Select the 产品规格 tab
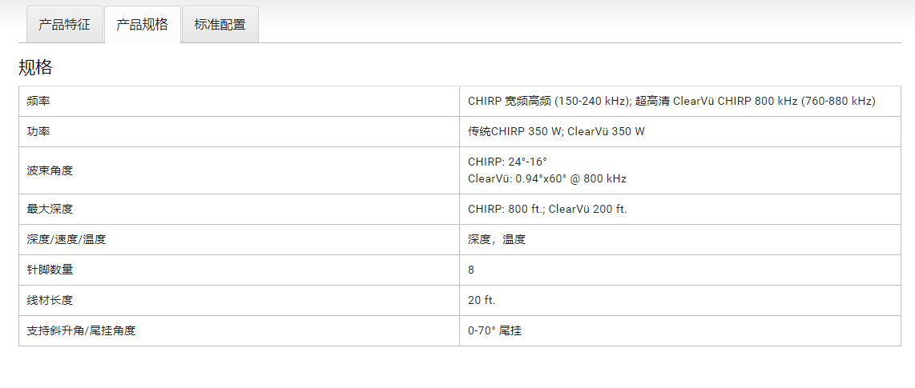The width and height of the screenshot is (915, 388). pos(142,25)
